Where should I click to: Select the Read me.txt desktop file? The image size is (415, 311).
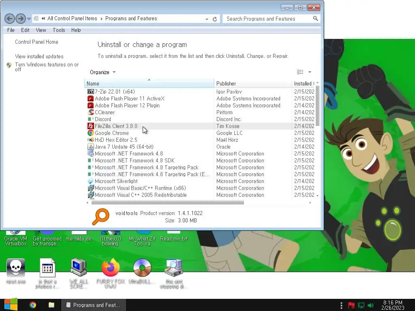[173, 236]
